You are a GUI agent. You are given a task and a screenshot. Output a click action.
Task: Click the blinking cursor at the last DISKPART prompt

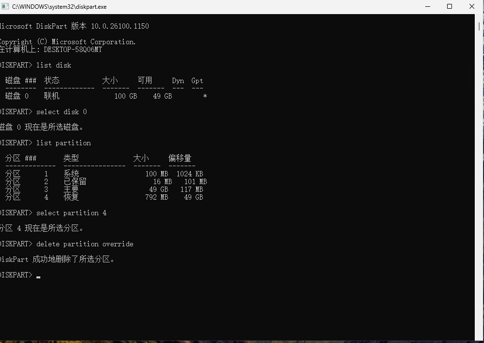click(x=38, y=276)
